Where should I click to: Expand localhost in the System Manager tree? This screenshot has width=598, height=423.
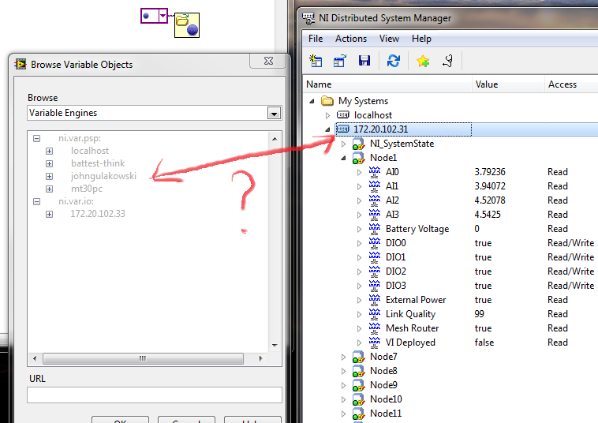(x=327, y=115)
